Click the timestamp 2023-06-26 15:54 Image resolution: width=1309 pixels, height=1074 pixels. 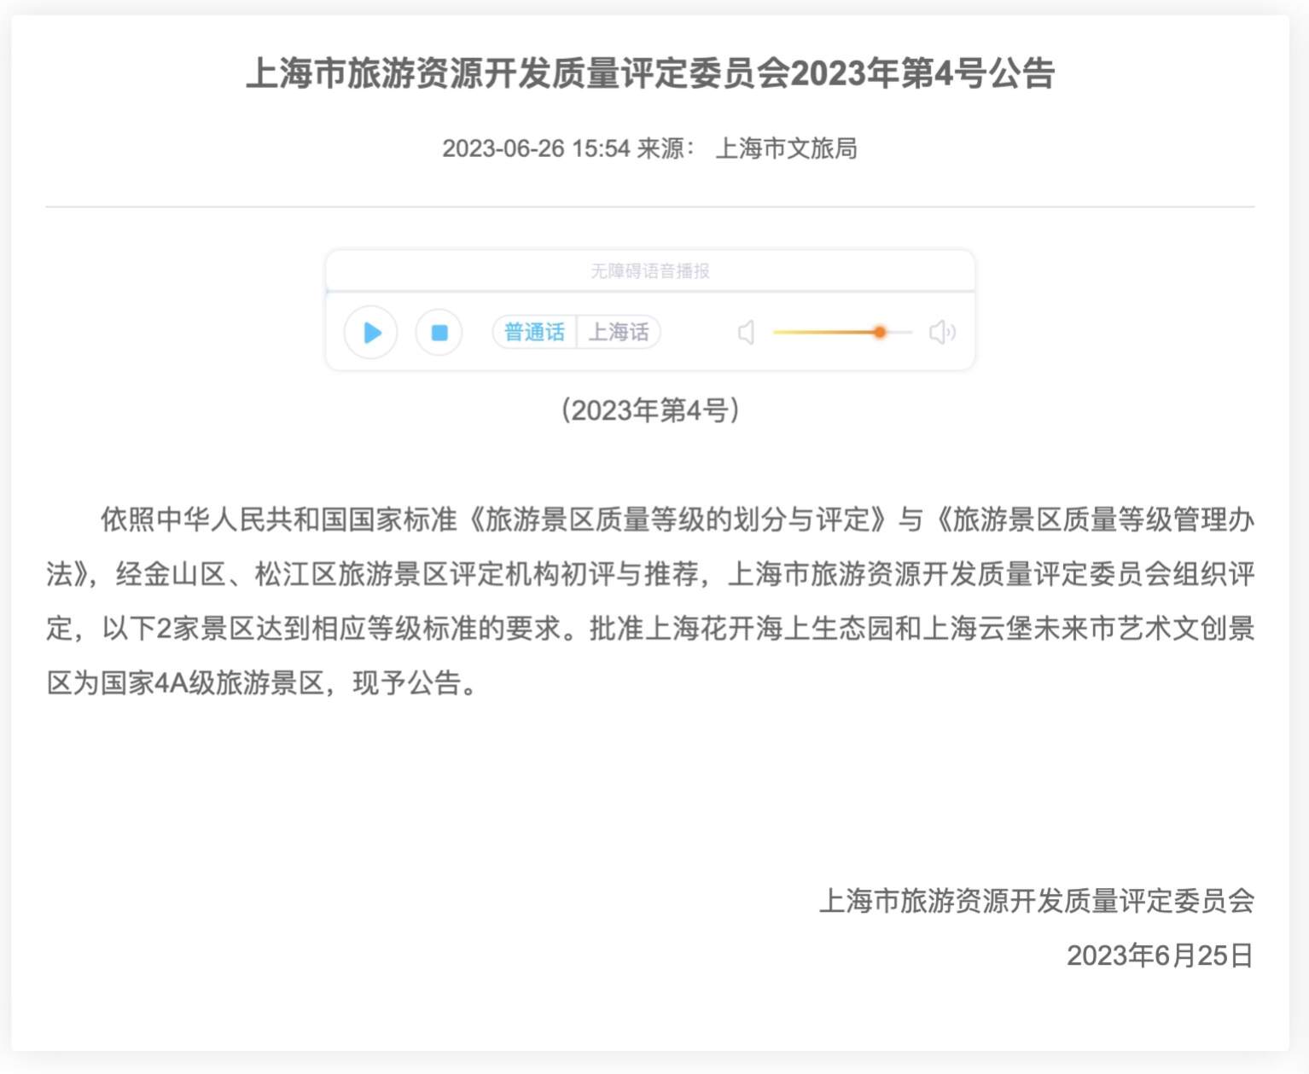pos(536,148)
